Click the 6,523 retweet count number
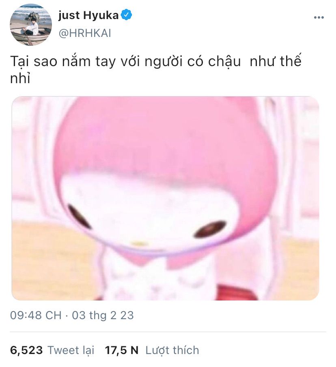336x367 pixels. coord(26,350)
